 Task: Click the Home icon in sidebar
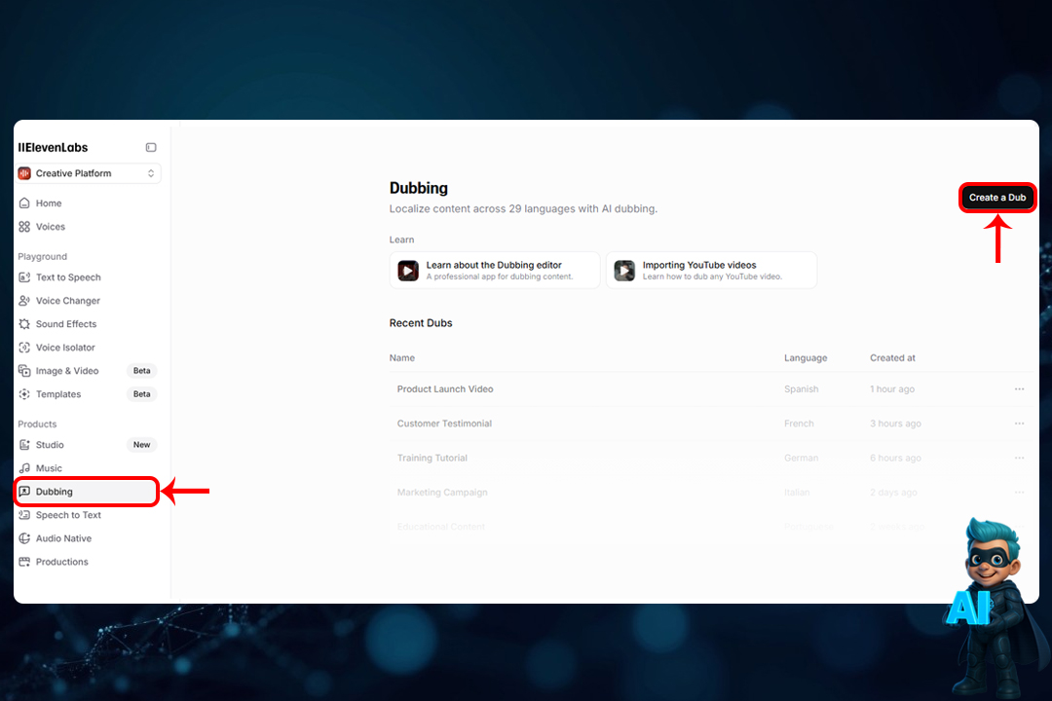25,203
